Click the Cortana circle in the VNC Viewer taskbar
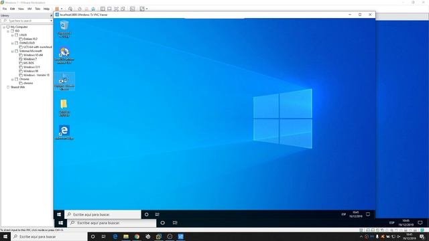The height and width of the screenshot is (241, 429). [x=147, y=214]
